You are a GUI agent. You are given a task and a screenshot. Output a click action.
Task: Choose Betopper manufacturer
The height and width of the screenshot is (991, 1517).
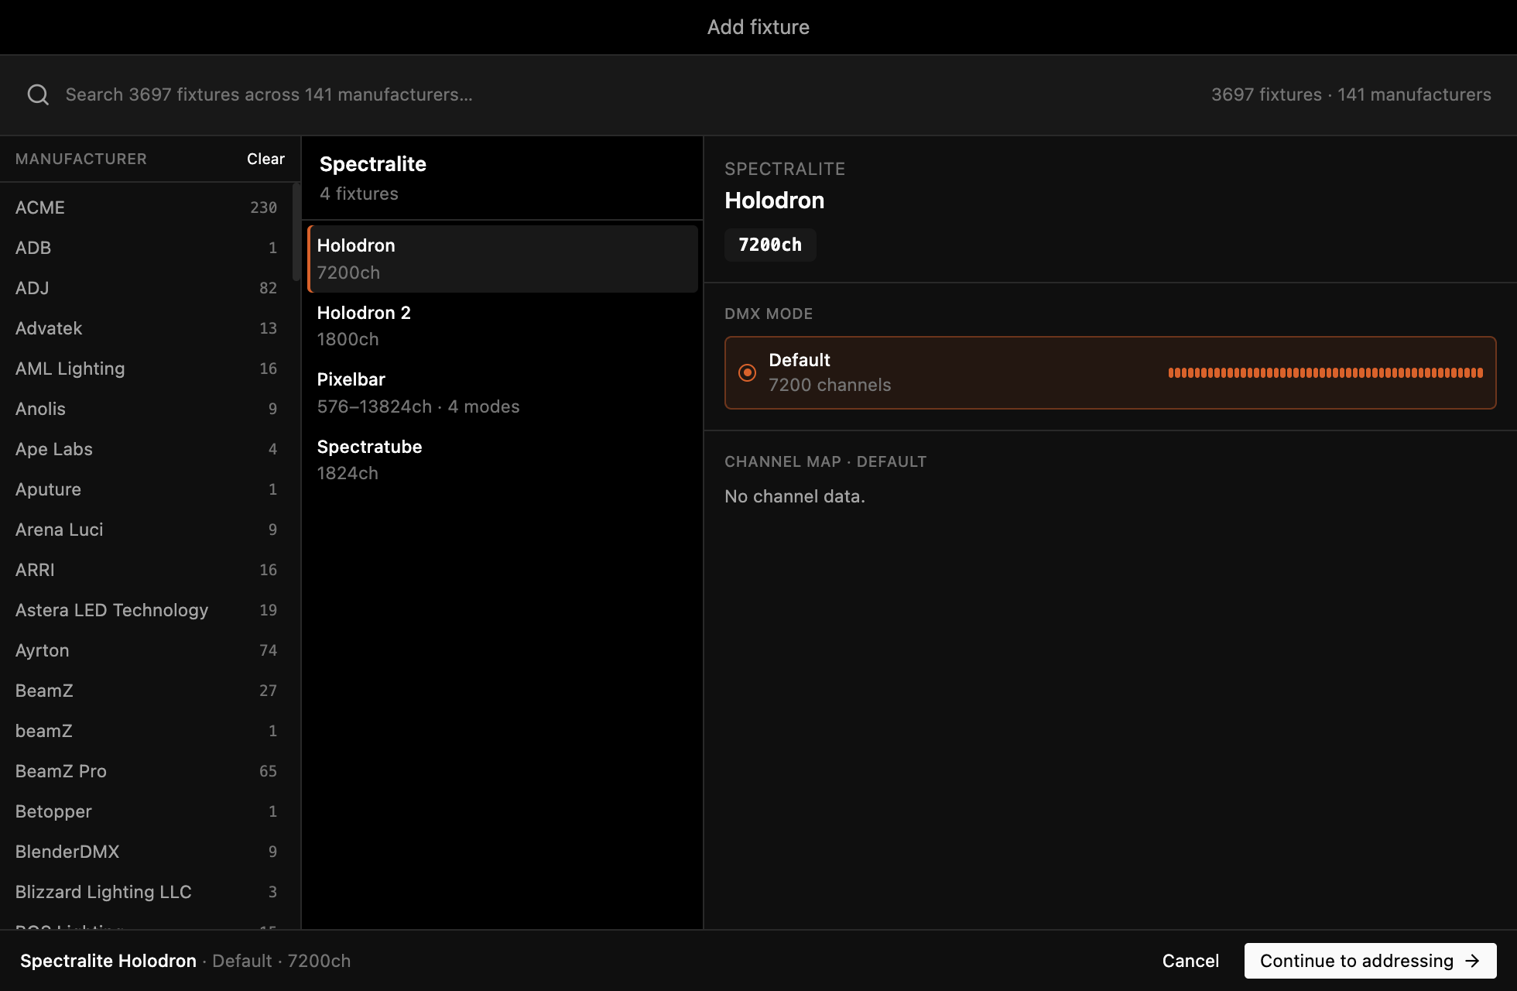146,811
